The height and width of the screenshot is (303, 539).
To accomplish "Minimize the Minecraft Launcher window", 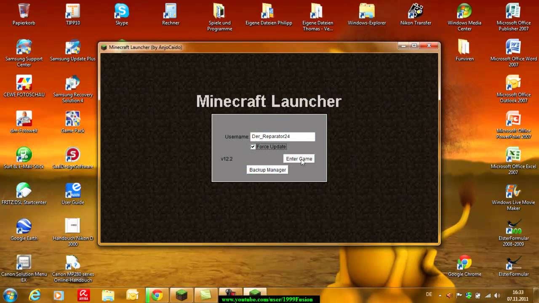I will (x=403, y=45).
